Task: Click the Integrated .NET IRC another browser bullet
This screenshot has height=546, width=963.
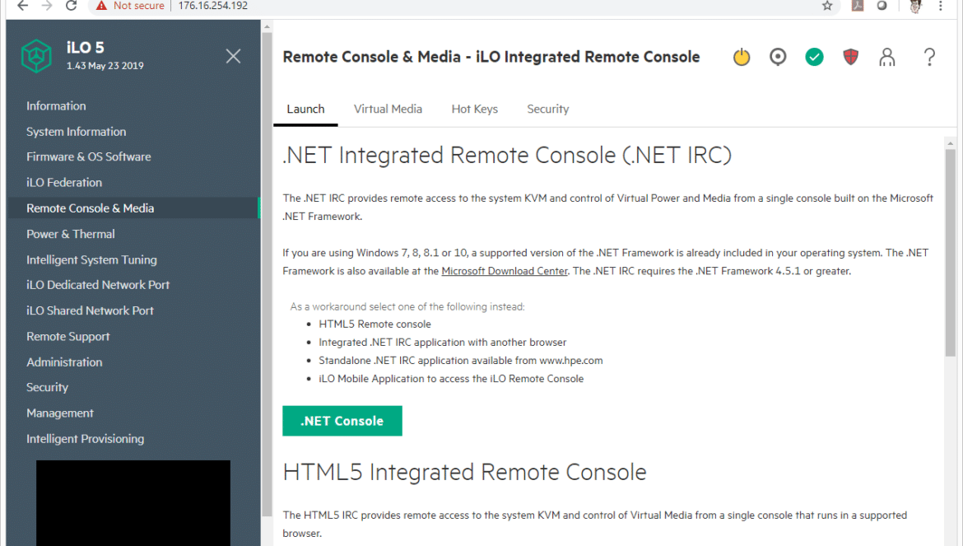Action: 442,343
